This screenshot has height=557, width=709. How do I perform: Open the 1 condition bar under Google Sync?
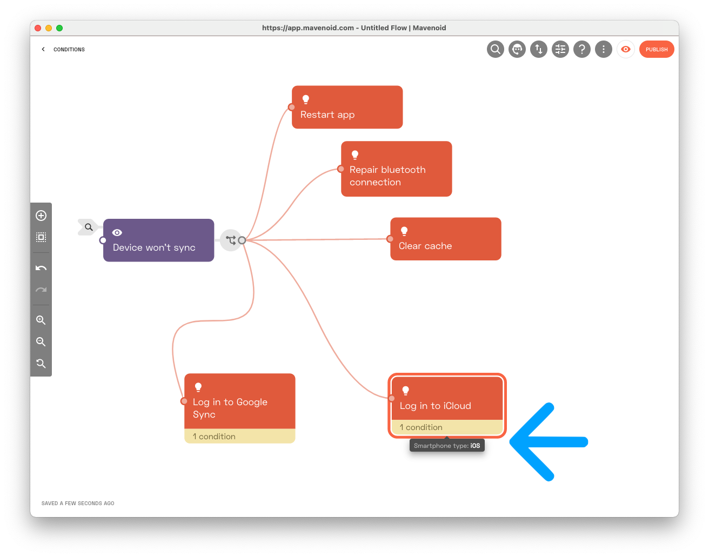click(x=240, y=437)
